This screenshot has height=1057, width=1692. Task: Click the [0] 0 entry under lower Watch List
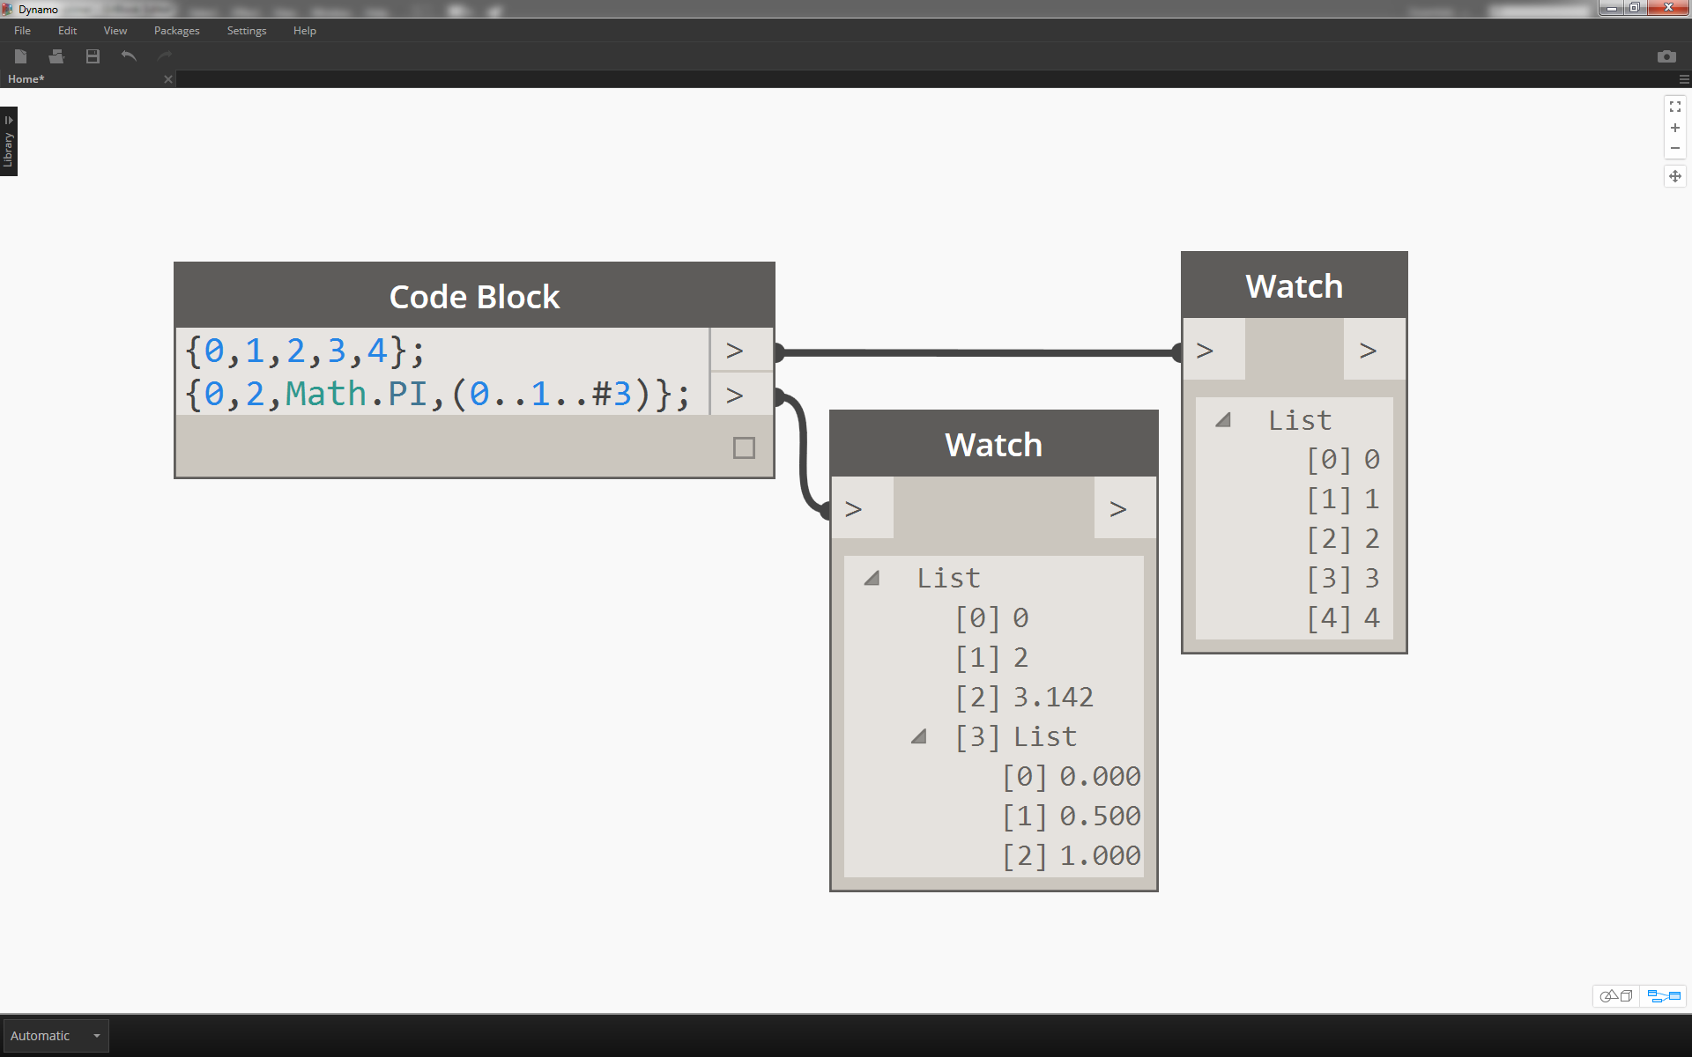[992, 617]
